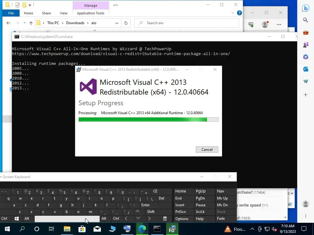The width and height of the screenshot is (314, 235).
Task: Open Microsoft 365 sidebar icon
Action: (306, 57)
